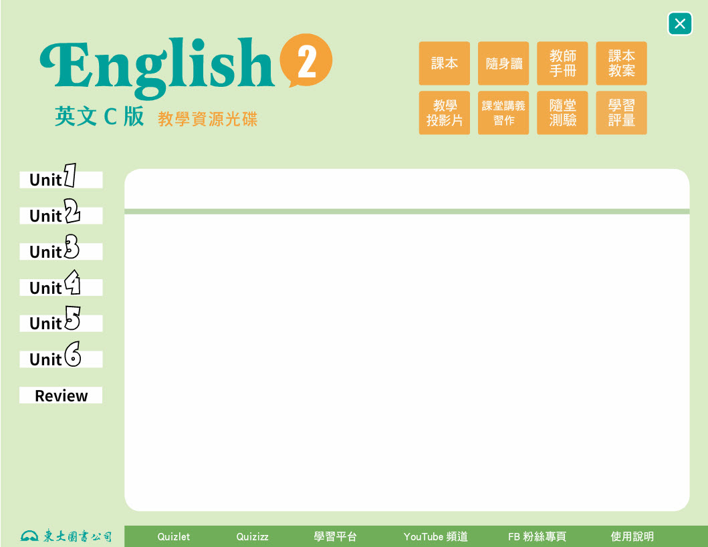Open the Review section
Screen dimensions: 708x547
coord(61,395)
